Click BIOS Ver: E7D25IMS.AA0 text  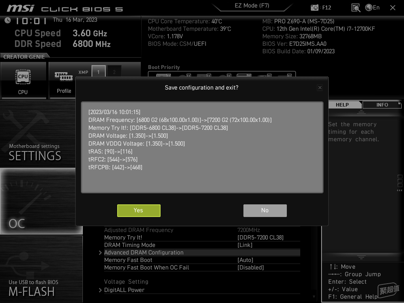click(x=294, y=44)
